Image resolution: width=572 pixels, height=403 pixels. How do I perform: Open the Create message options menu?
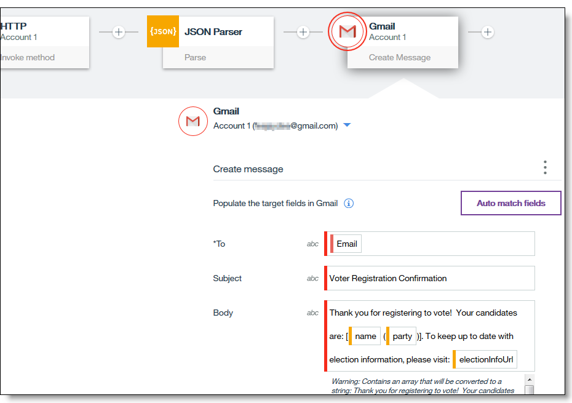(x=545, y=167)
